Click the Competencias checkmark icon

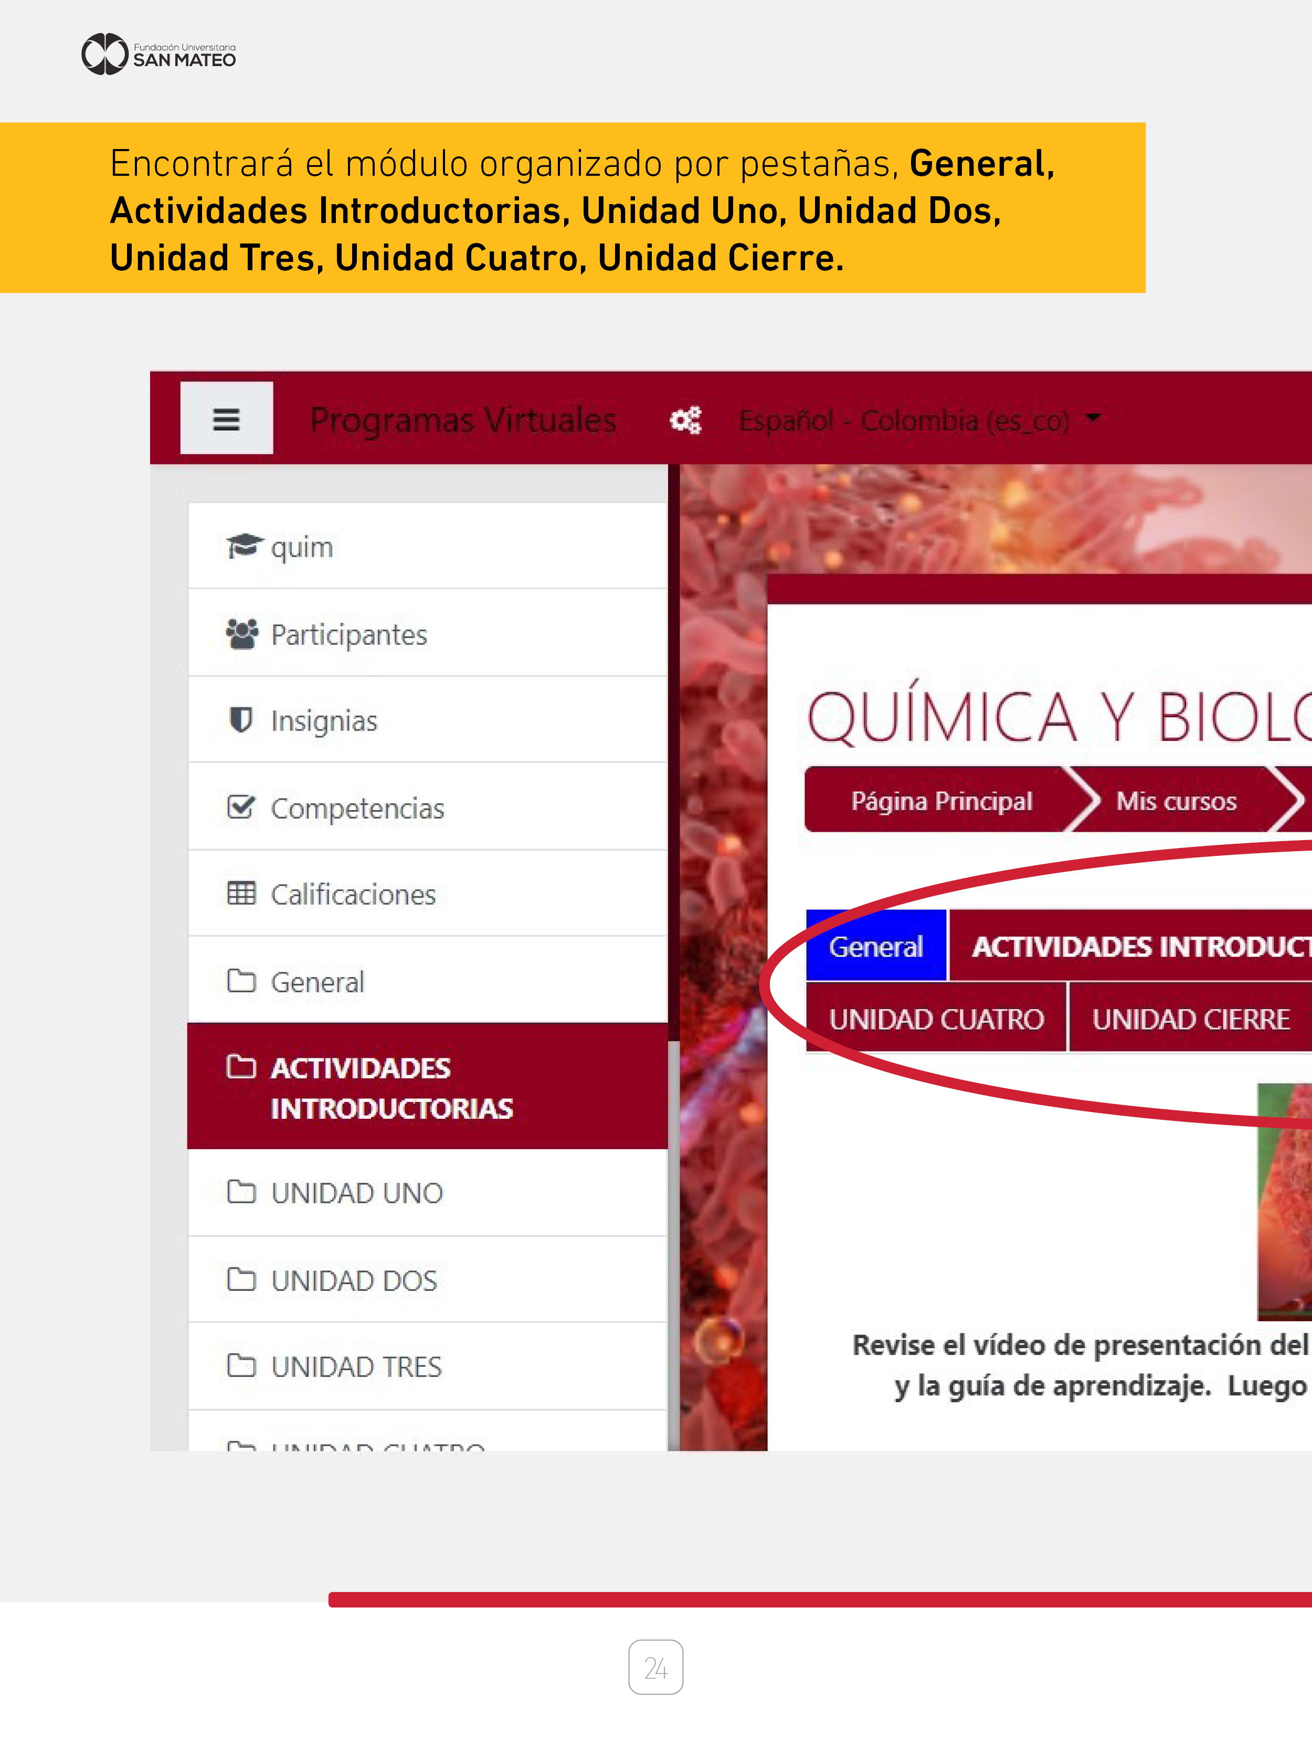pyautogui.click(x=241, y=807)
